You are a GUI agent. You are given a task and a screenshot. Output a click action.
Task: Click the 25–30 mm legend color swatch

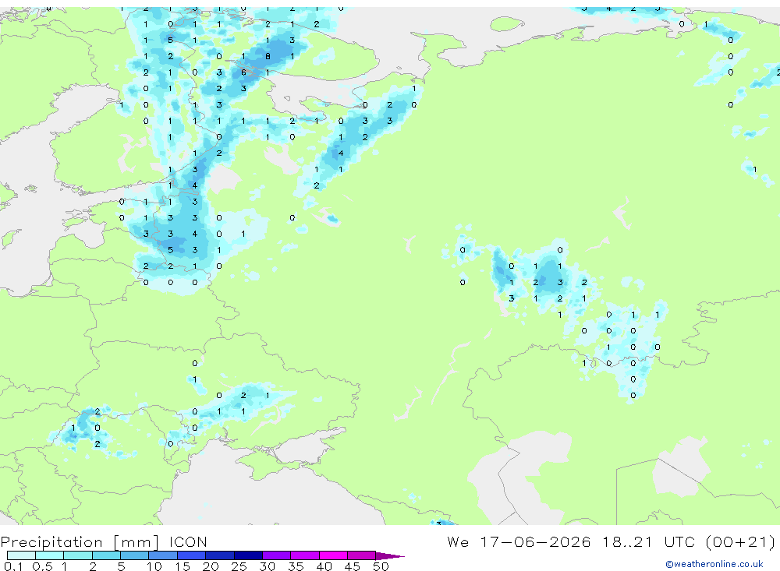[x=248, y=555]
